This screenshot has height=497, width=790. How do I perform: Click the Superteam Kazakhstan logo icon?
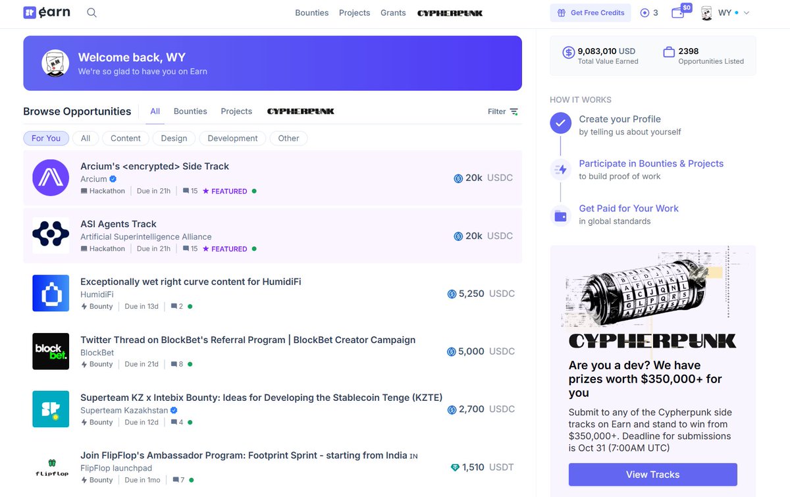point(51,409)
